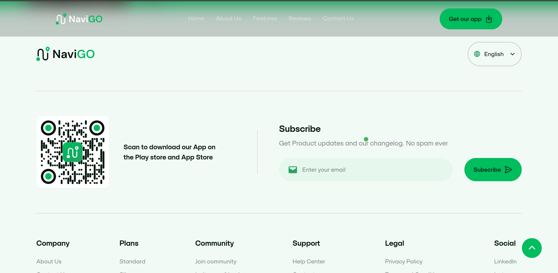Open Contact Us in the navigation bar

338,18
